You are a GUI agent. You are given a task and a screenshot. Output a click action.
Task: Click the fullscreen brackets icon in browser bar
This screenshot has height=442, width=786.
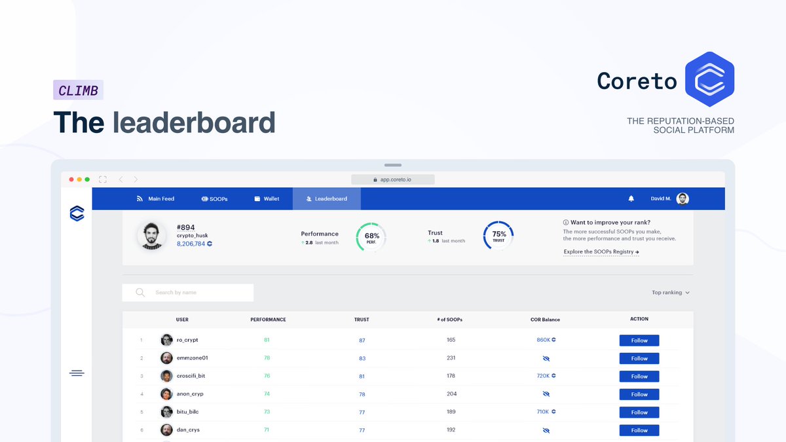(102, 179)
